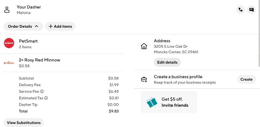Collapse the Order Details section

point(23,26)
